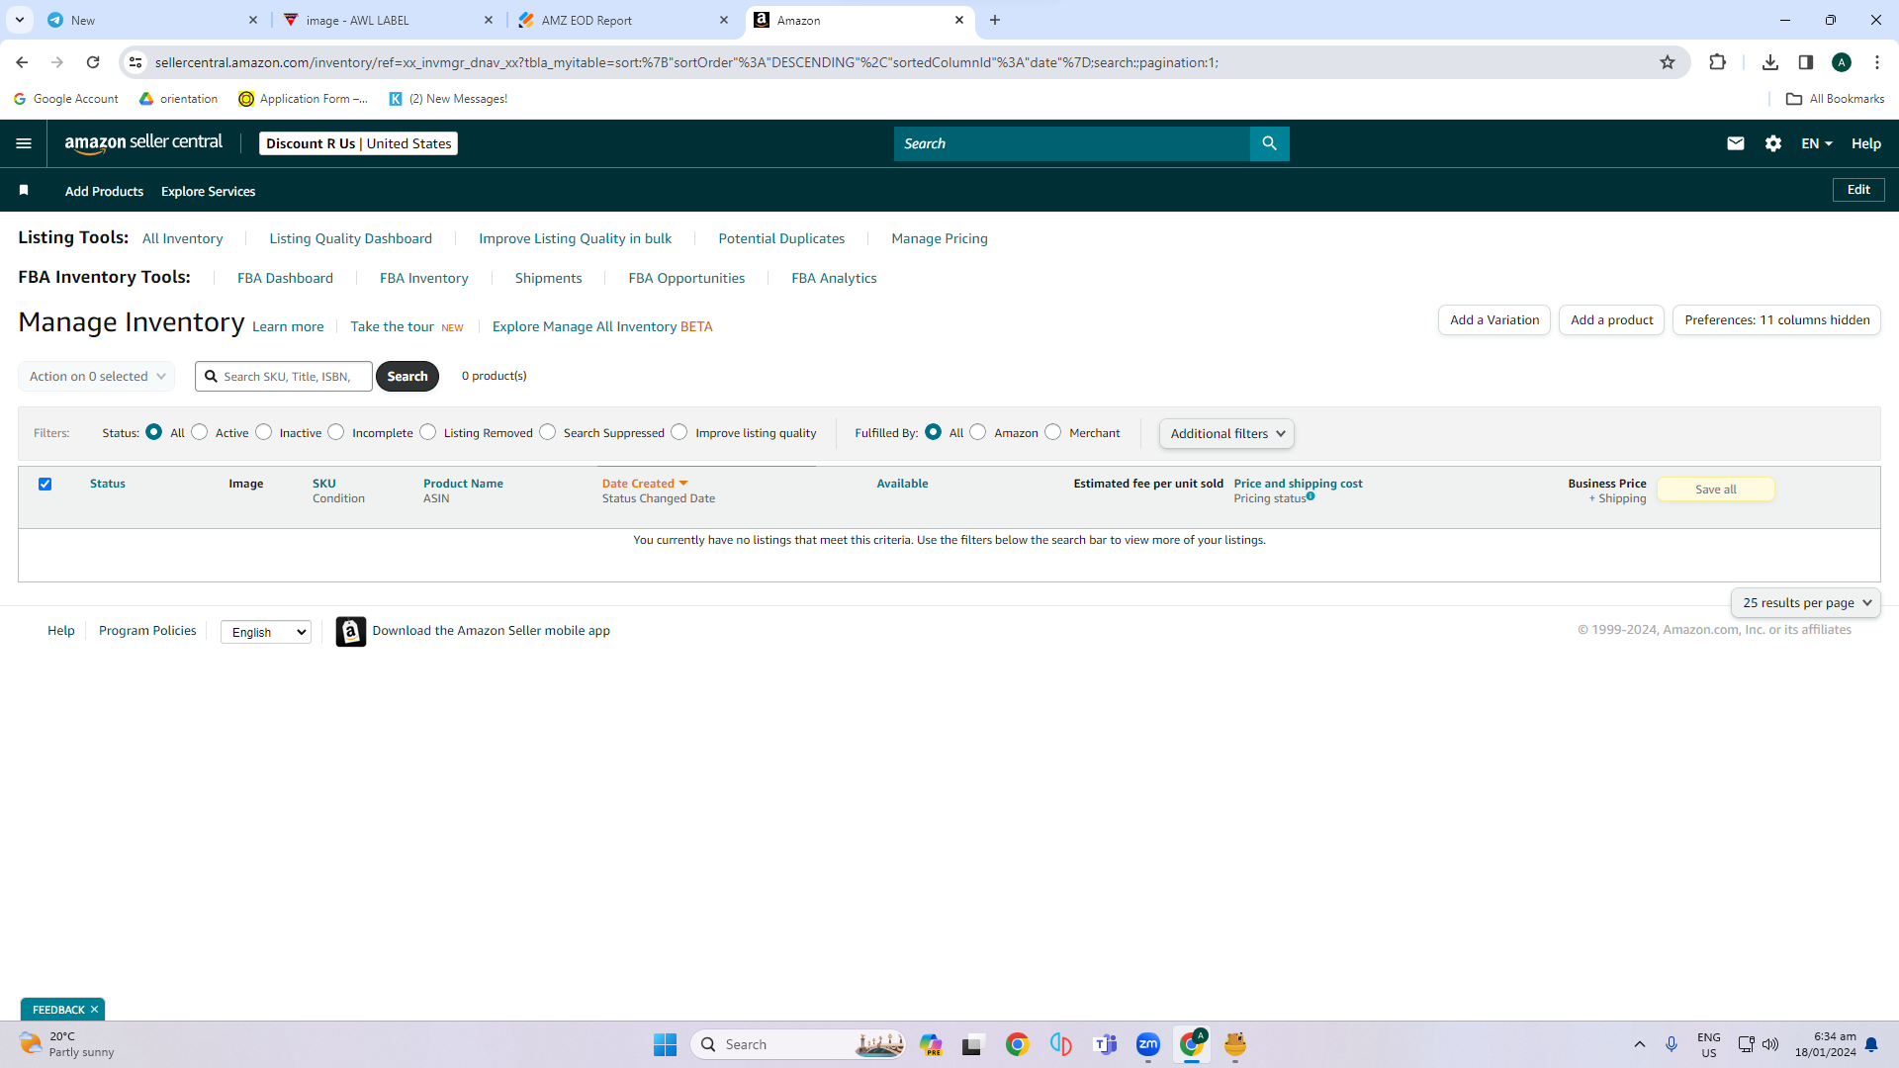Click the Date Created descending sort arrow
The width and height of the screenshot is (1899, 1068).
pyautogui.click(x=683, y=484)
